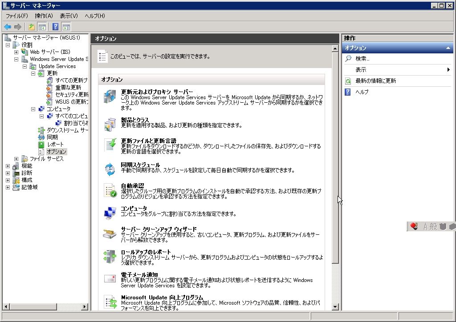Expand the 診断 tree node

8,173
